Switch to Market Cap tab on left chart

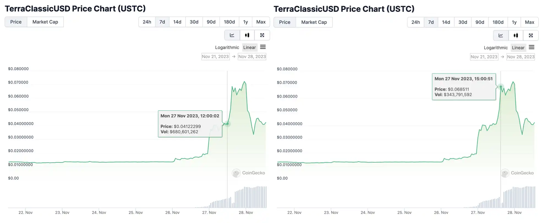pos(45,22)
